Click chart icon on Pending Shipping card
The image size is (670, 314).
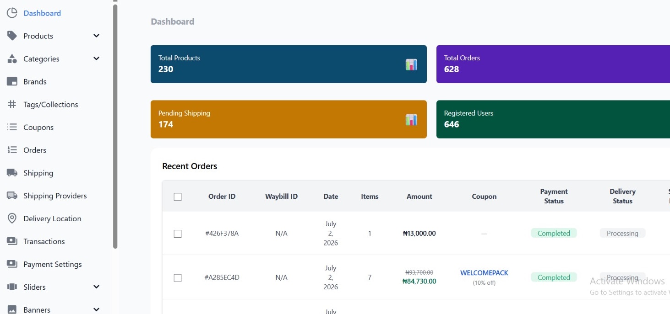click(411, 120)
